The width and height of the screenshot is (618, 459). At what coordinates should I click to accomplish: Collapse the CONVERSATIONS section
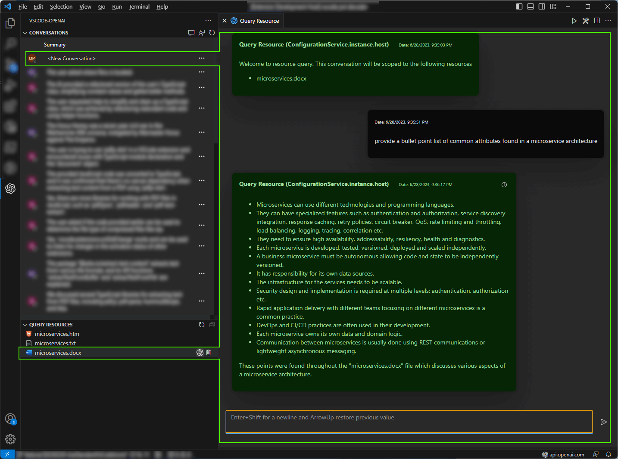(x=25, y=33)
